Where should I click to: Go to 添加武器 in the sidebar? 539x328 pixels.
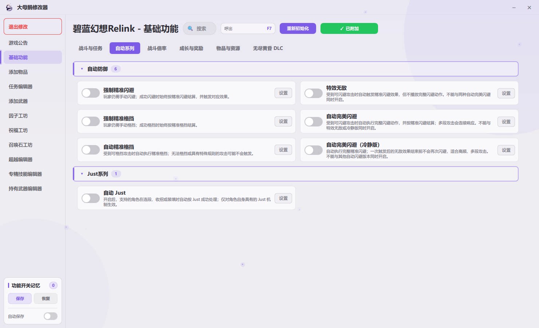(x=33, y=101)
